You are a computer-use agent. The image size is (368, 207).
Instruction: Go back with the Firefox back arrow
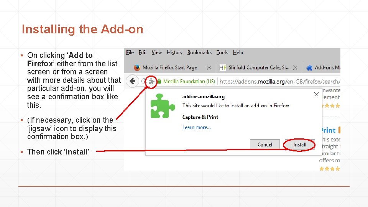[133, 81]
